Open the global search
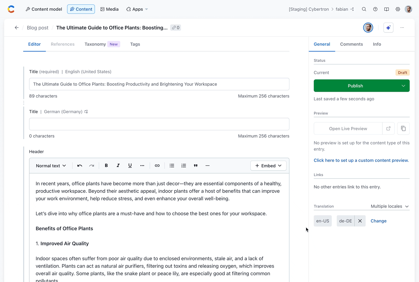The height and width of the screenshot is (282, 419). click(x=364, y=9)
